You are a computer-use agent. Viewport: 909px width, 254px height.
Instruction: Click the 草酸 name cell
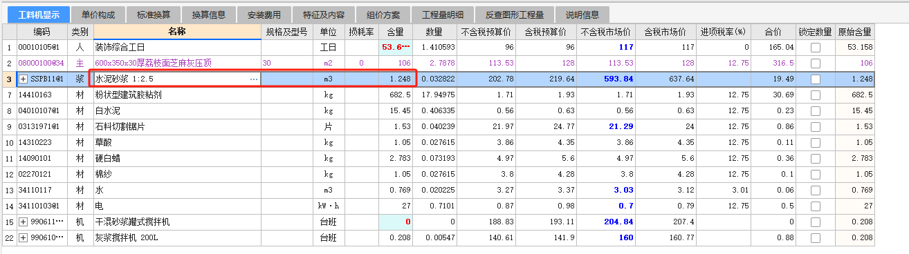click(x=177, y=142)
